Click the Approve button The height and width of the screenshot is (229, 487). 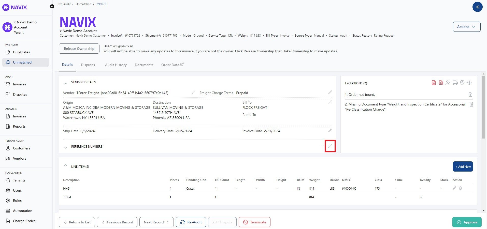(467, 222)
